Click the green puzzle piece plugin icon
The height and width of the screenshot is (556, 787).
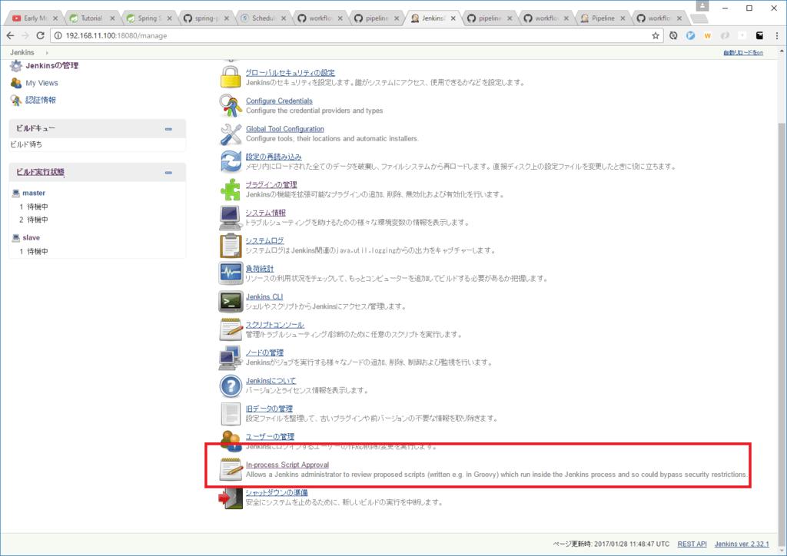231,190
